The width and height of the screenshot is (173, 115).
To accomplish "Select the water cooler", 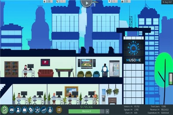I will [104, 97].
